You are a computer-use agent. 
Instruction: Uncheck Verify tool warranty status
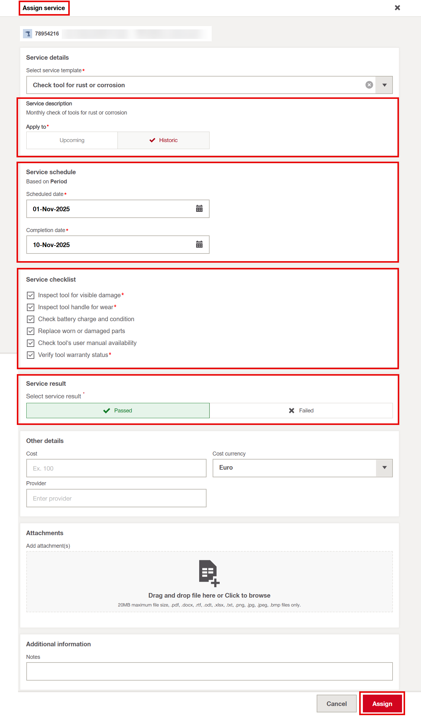(31, 355)
